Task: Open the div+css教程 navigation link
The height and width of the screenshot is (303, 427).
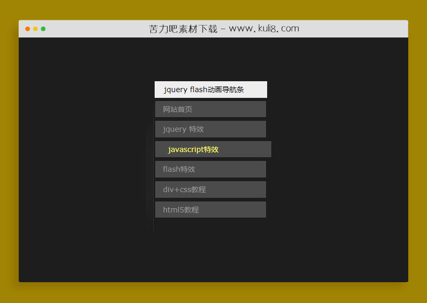Action: 210,190
